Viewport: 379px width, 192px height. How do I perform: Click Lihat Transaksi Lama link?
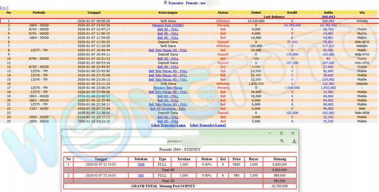tap(167, 125)
